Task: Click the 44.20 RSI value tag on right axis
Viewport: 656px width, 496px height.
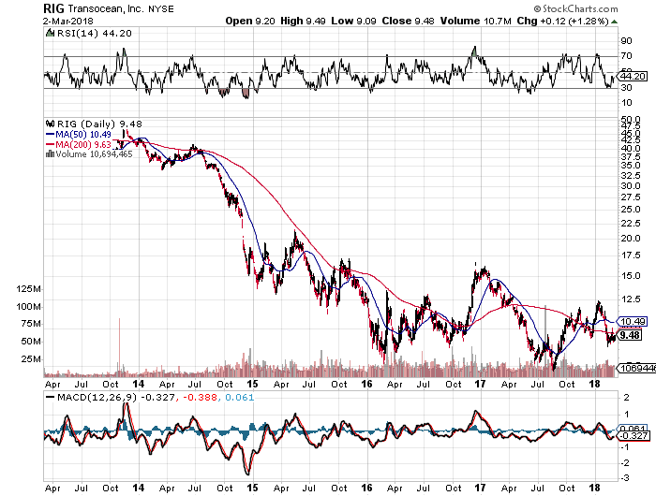Action: click(x=633, y=77)
